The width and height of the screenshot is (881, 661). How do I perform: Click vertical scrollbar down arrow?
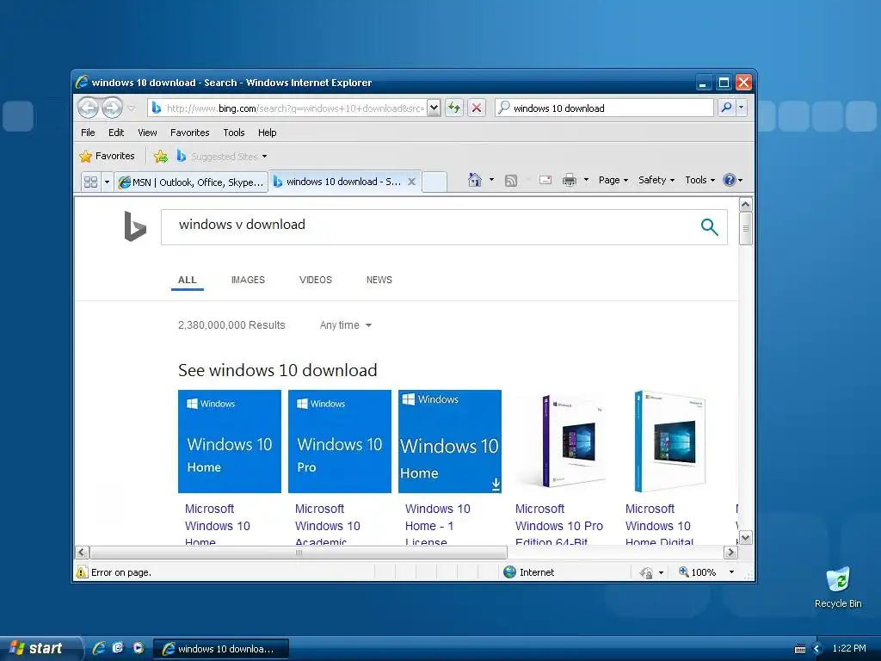point(745,537)
